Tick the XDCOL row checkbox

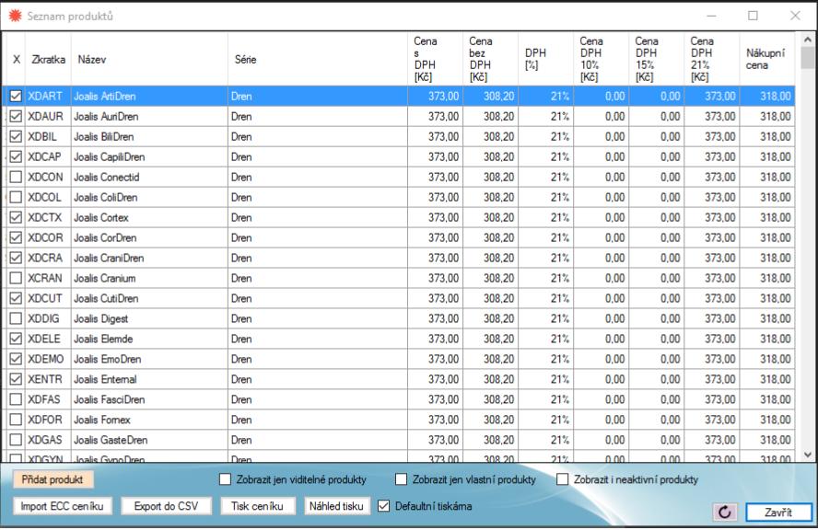pos(16,198)
